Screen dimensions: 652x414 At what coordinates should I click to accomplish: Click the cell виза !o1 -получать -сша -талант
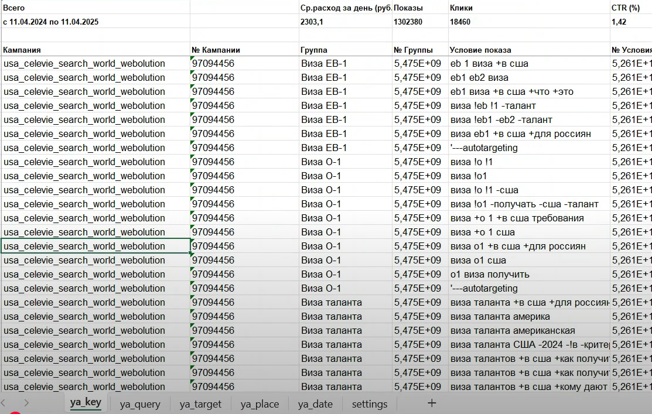pos(529,204)
